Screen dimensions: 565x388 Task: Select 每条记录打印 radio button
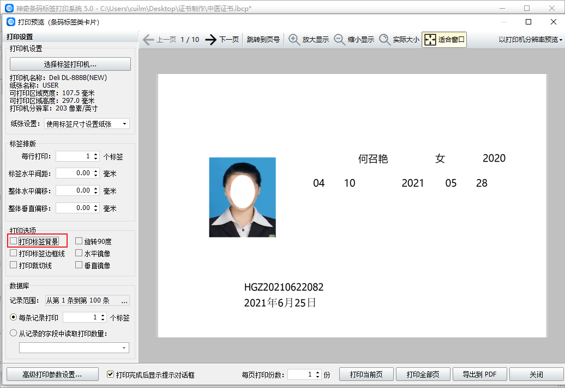(x=13, y=317)
